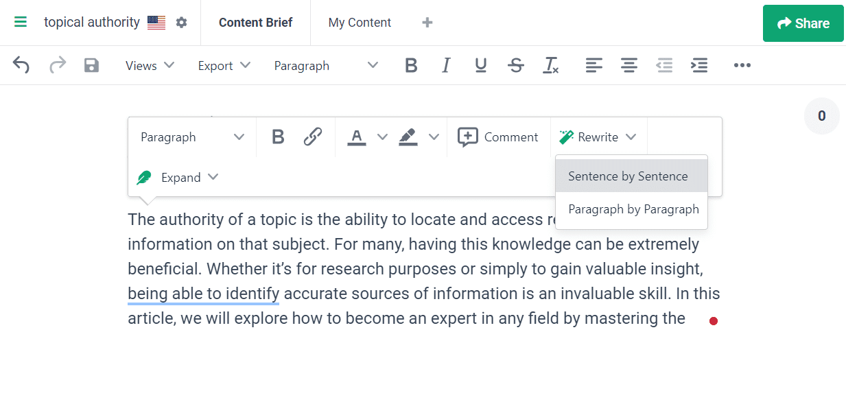Increase indent with the indent icon

pyautogui.click(x=699, y=65)
